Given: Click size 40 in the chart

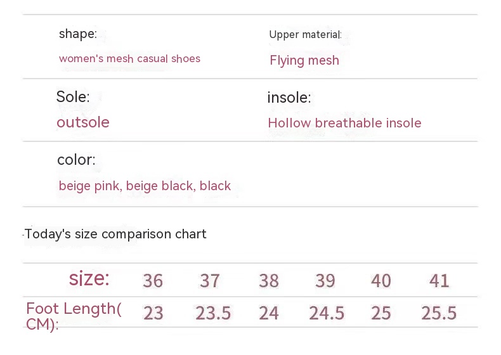Looking at the screenshot, I should click(381, 281).
